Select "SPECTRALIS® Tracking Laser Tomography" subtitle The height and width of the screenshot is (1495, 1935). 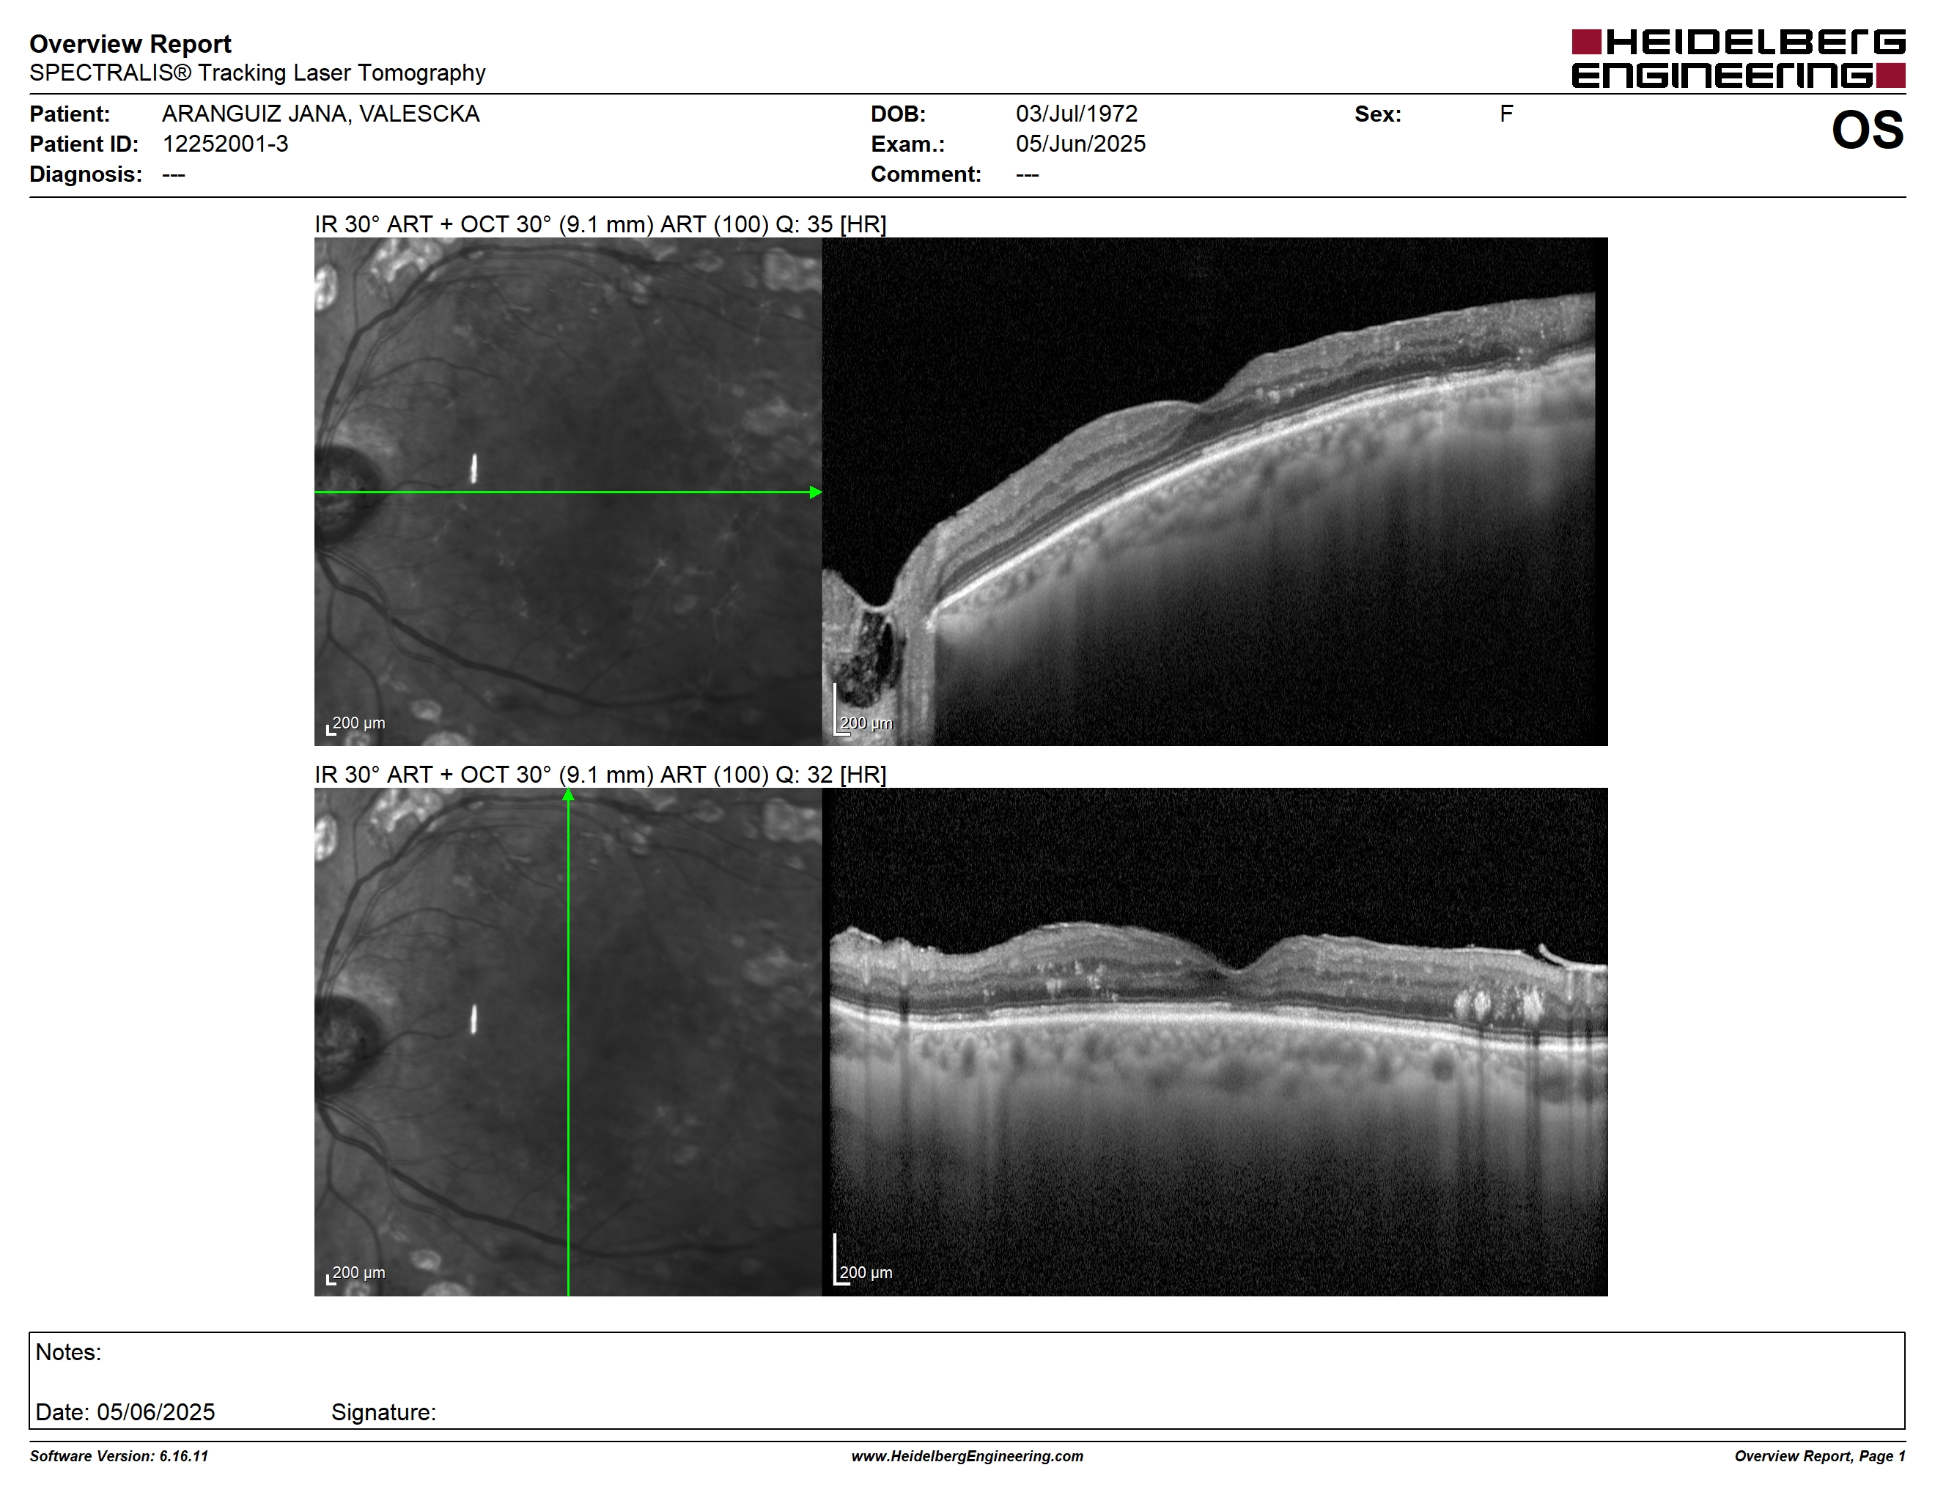257,73
